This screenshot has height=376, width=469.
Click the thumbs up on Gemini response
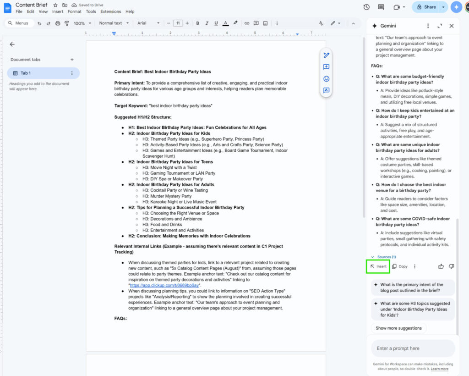click(441, 266)
